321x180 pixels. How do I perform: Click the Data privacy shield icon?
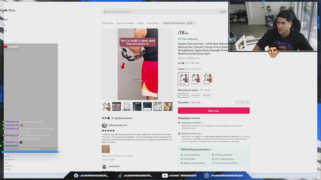click(182, 159)
